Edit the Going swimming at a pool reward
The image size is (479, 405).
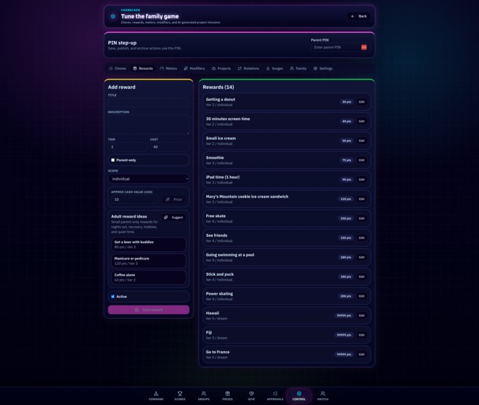click(x=362, y=257)
